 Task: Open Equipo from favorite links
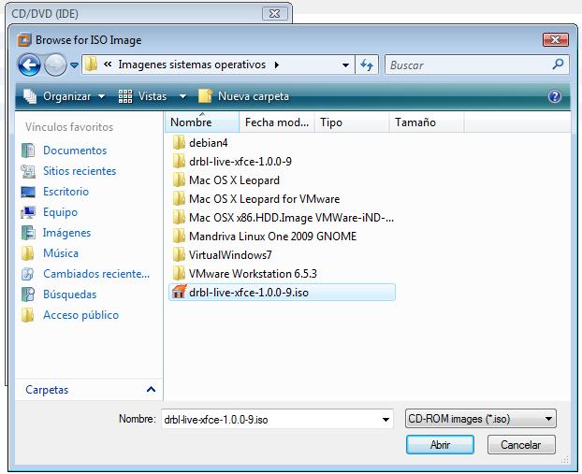click(x=60, y=212)
